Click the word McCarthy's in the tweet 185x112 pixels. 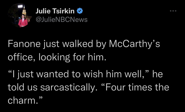(x=134, y=44)
